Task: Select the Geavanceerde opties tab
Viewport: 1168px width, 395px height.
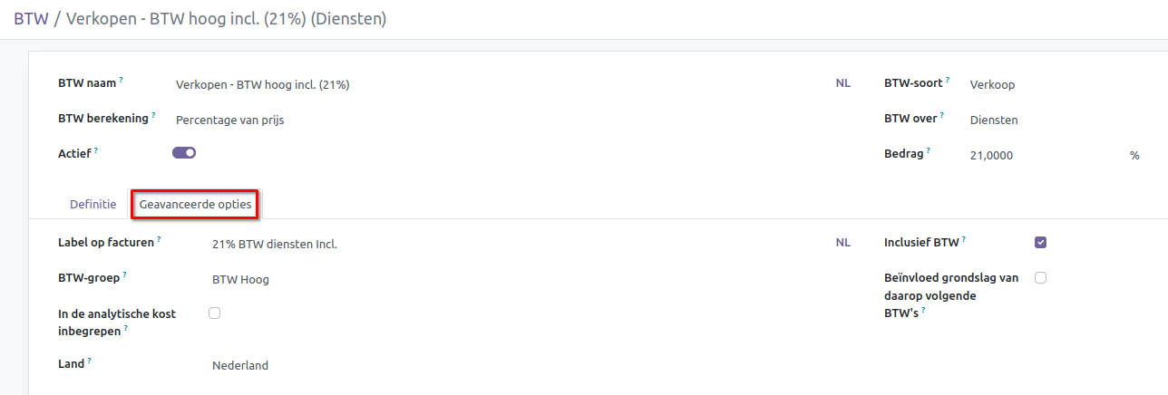Action: pos(195,205)
